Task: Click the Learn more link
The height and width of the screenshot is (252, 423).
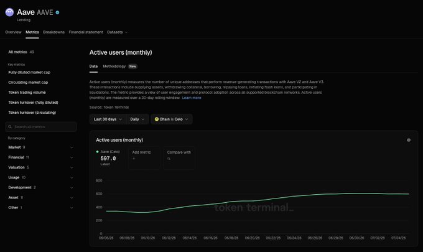Action: point(192,98)
